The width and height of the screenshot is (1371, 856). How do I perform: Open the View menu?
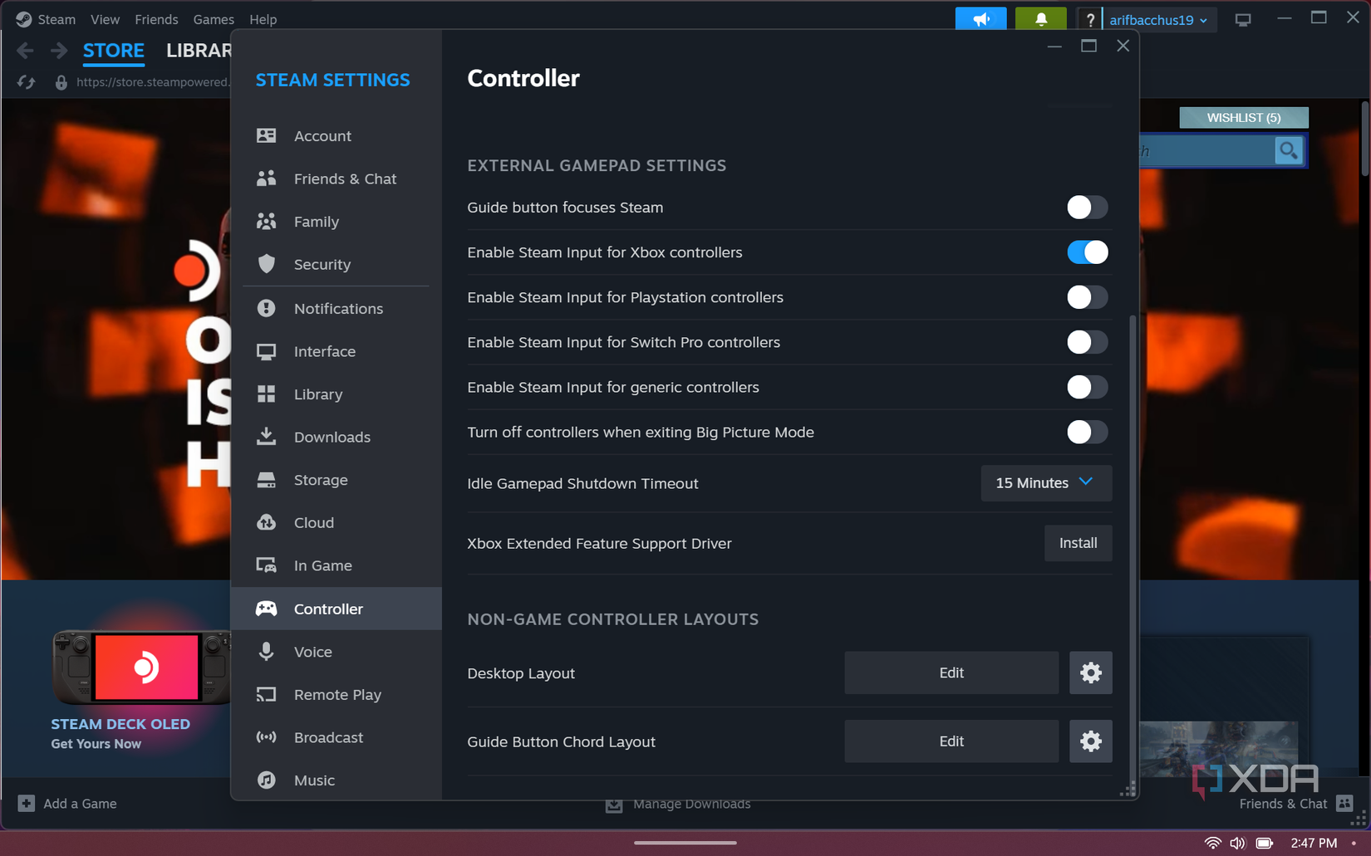tap(105, 19)
